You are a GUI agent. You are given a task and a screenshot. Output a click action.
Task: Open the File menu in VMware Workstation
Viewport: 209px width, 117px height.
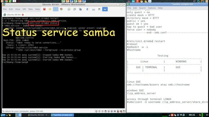pos(5,9)
